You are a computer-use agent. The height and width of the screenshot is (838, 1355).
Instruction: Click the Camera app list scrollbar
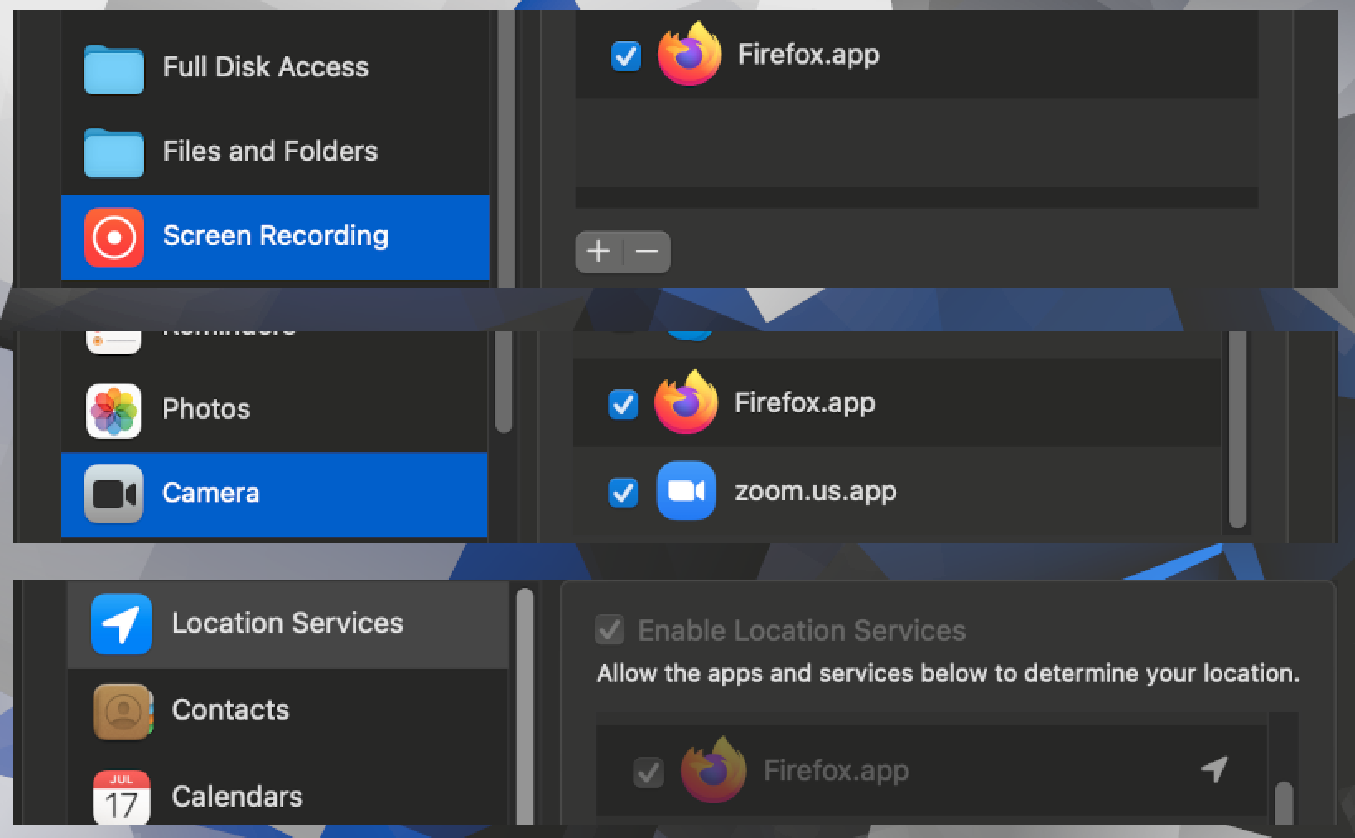click(1237, 430)
